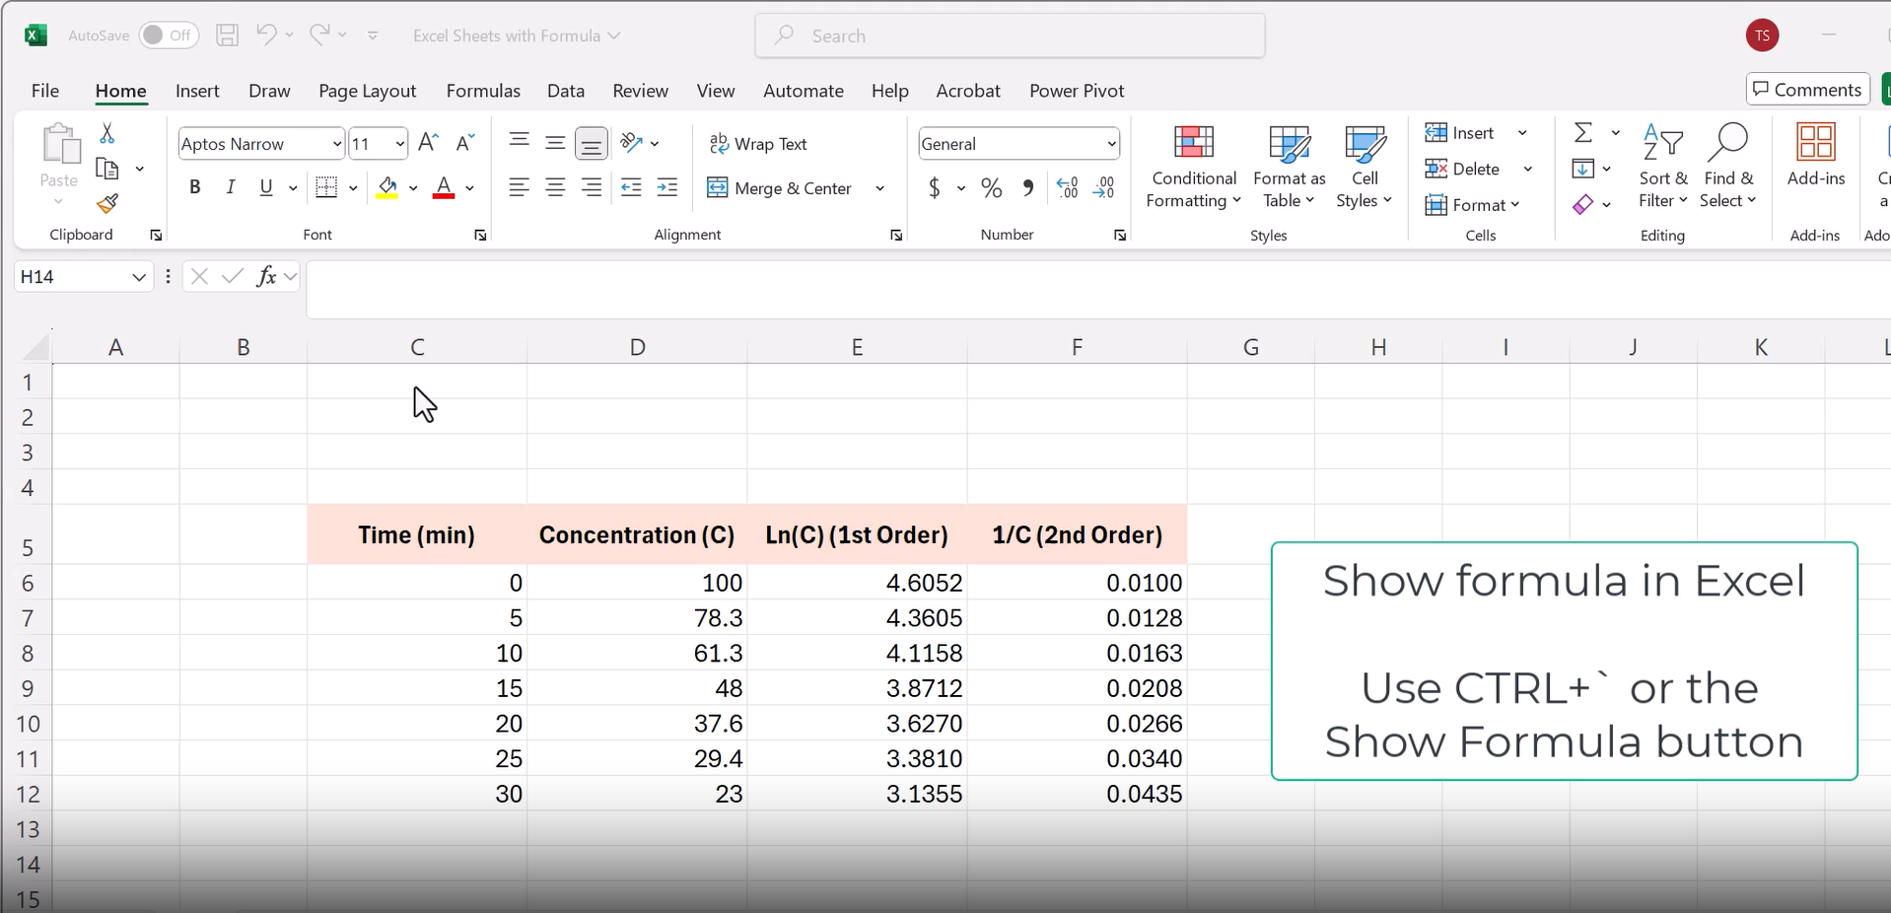
Task: Click the Increase Font Size icon
Action: coord(428,143)
